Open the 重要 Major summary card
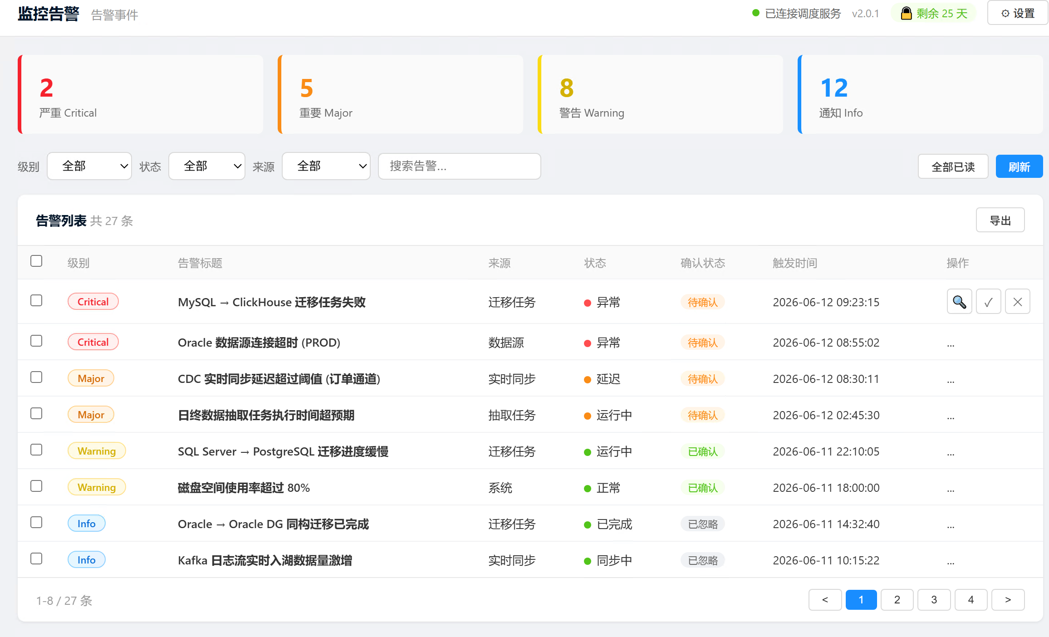The image size is (1049, 637). coord(401,94)
